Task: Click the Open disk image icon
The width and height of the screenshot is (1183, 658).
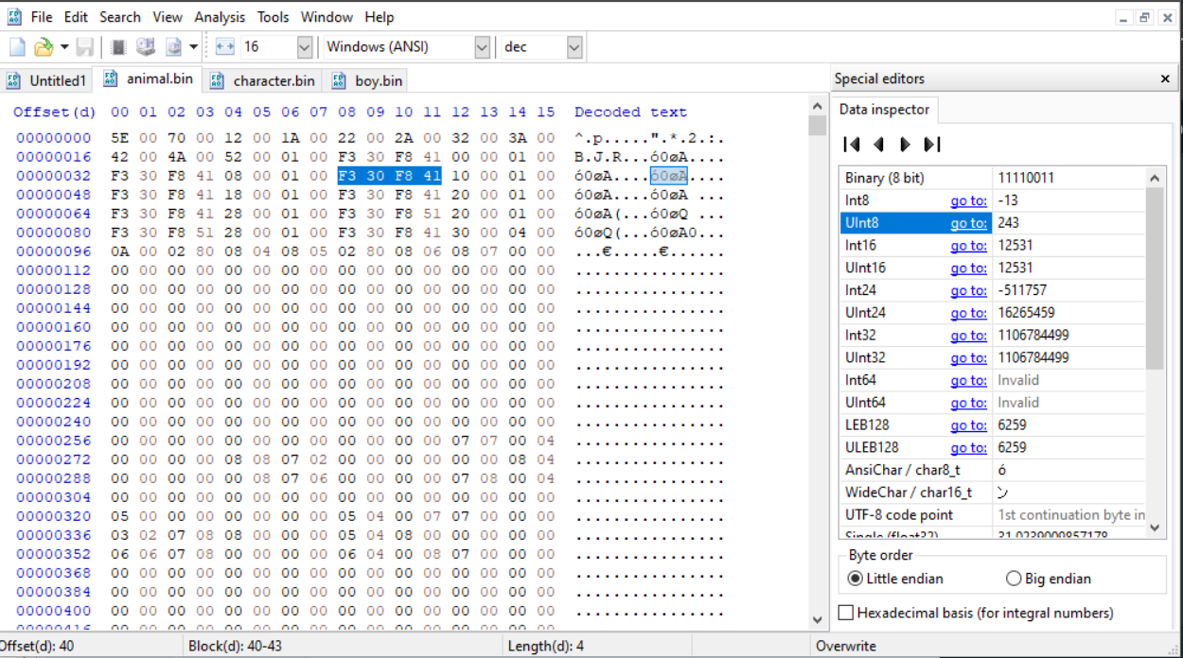Action: 173,46
